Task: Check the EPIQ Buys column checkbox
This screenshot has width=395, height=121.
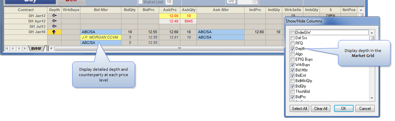Action: tap(292, 59)
